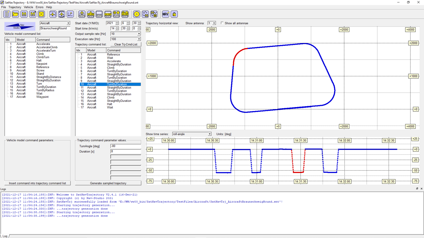Increment the start date year spinner

[117, 22]
